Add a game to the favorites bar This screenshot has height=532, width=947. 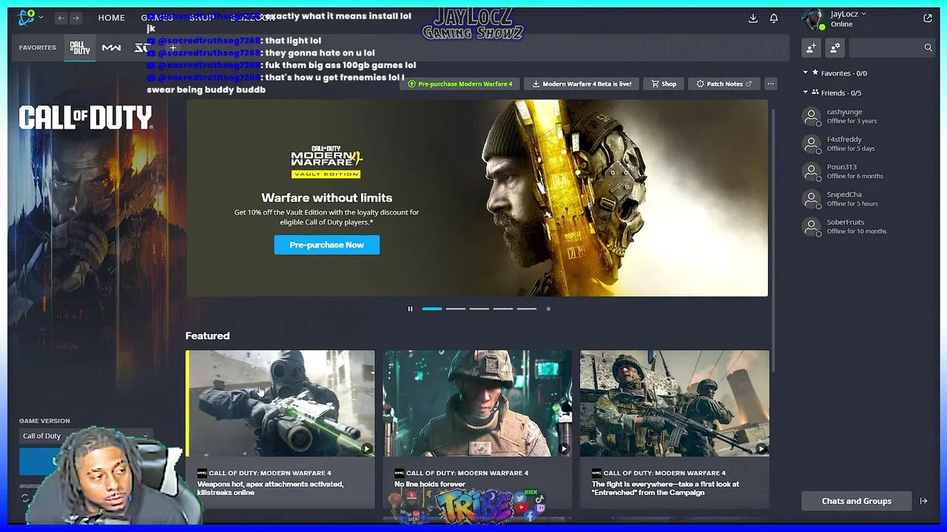[173, 48]
